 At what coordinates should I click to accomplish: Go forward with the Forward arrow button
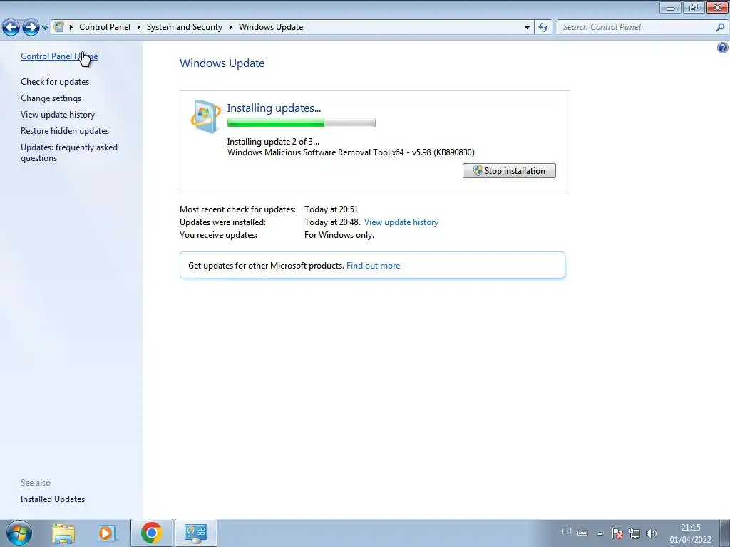point(31,28)
